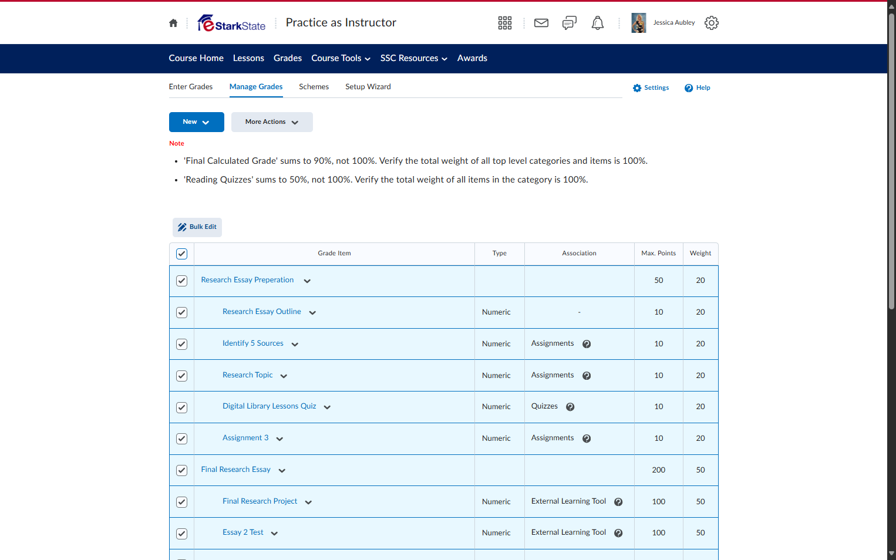Open the More Actions dropdown
Screen dimensions: 896x560
272,122
